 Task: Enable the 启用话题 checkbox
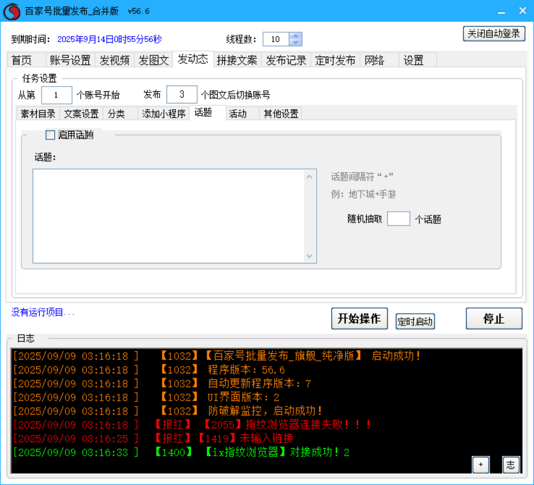(50, 135)
